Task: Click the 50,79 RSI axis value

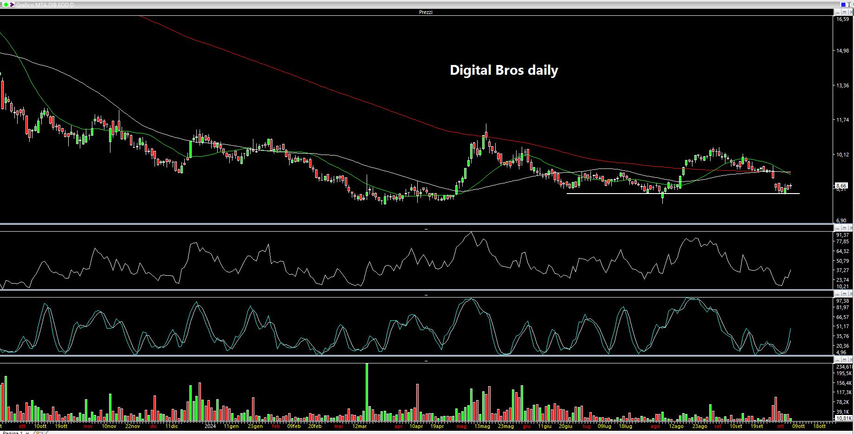Action: coord(842,260)
